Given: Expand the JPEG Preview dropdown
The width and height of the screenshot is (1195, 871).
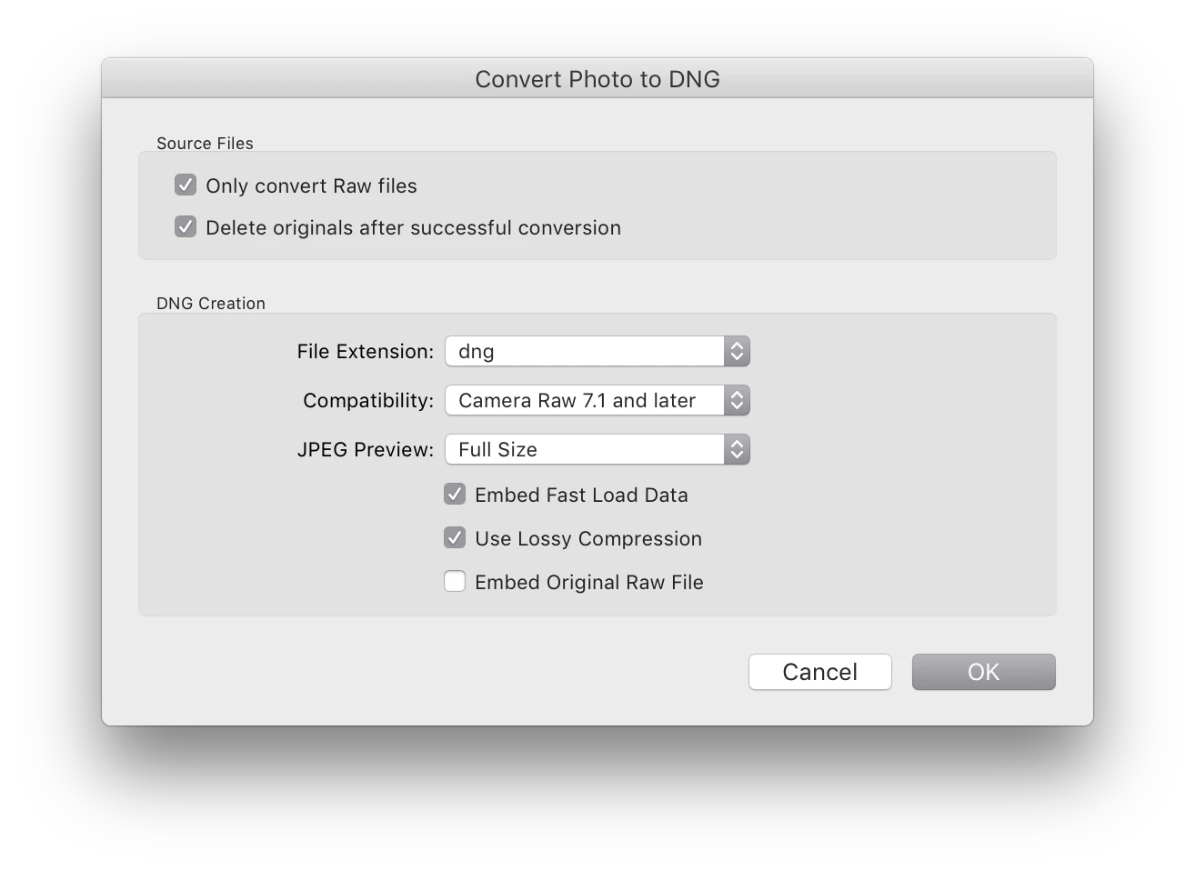Looking at the screenshot, I should tap(597, 450).
